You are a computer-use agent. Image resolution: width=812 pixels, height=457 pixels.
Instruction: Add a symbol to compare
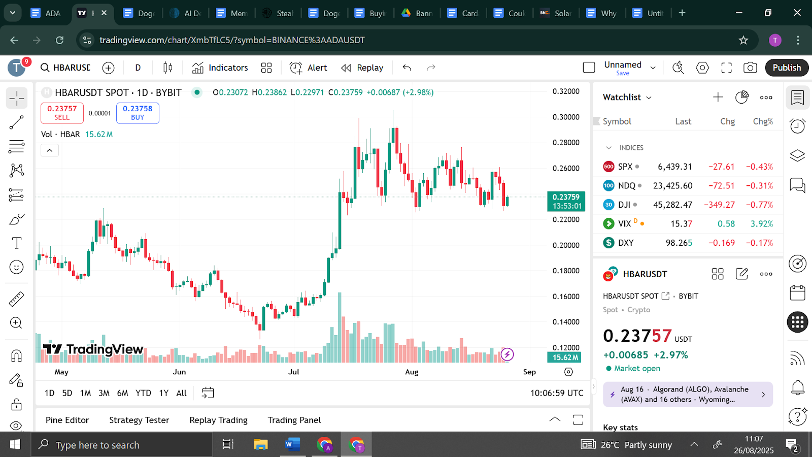pyautogui.click(x=108, y=68)
